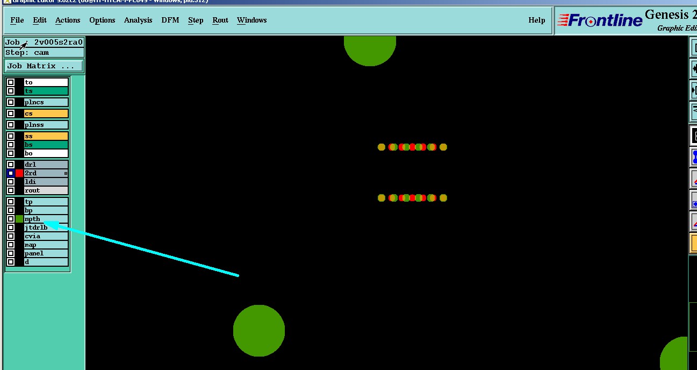Select the 'mpth' layer name
Viewport: 697px width, 370px height.
pos(46,219)
